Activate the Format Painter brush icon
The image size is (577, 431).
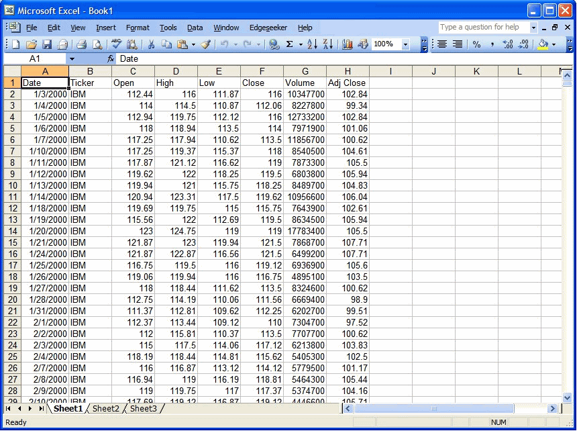click(206, 44)
